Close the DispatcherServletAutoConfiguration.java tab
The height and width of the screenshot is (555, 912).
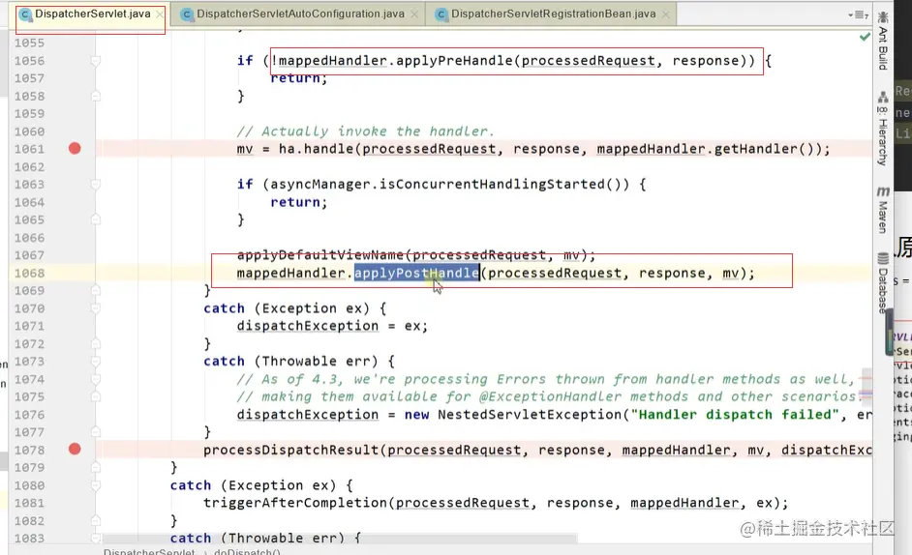click(x=414, y=14)
